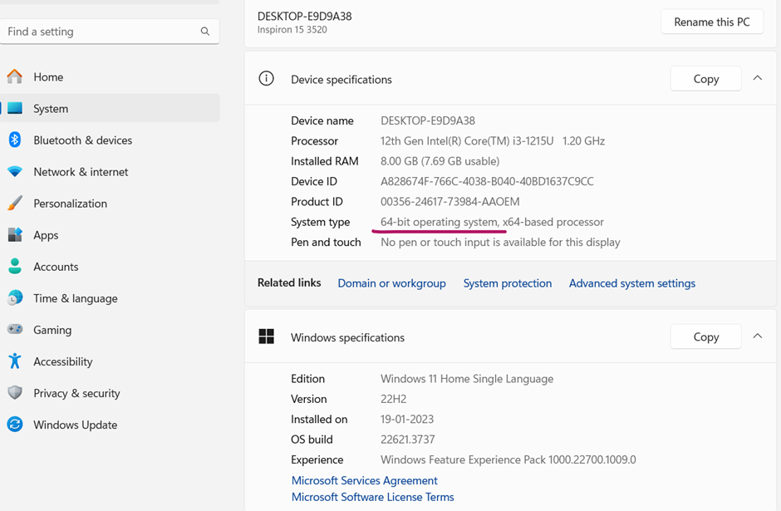Click the Apps icon in sidebar
The image size is (781, 511).
click(15, 235)
